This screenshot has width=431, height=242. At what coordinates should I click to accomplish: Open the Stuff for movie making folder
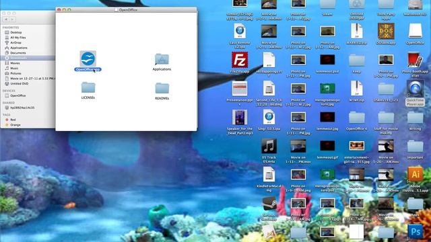(x=386, y=118)
